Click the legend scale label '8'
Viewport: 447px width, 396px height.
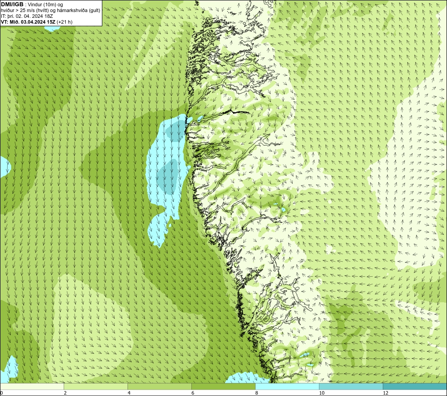tap(257, 393)
